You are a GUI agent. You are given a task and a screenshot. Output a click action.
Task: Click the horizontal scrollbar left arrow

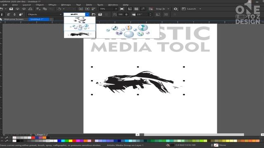coord(137,134)
